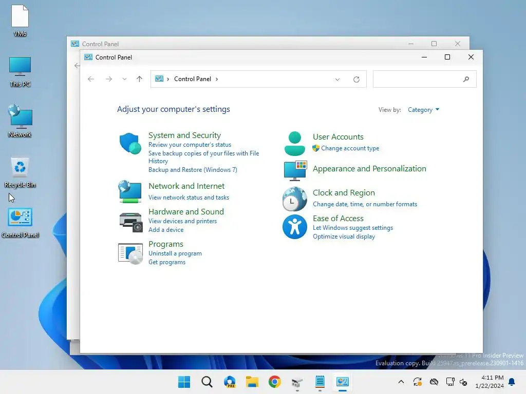Expand the chevron before Control Panel breadcrumb
Screen dimensions: 526x394
tap(168, 79)
